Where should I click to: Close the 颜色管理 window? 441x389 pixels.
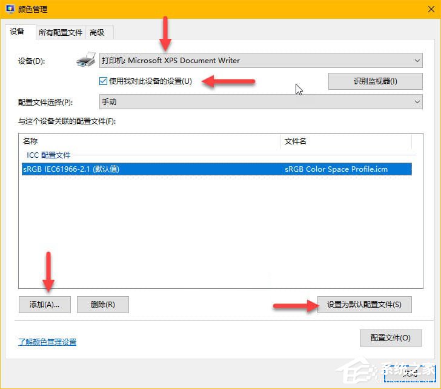431,9
